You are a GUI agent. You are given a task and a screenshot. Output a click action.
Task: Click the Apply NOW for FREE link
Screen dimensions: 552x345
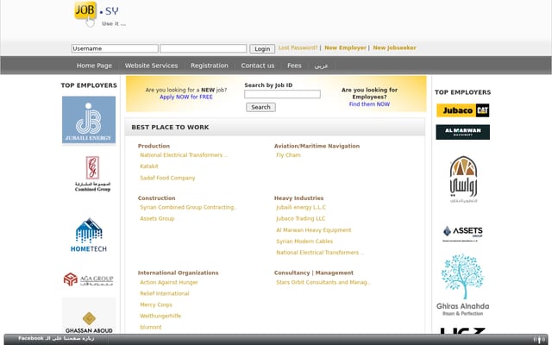tap(186, 97)
